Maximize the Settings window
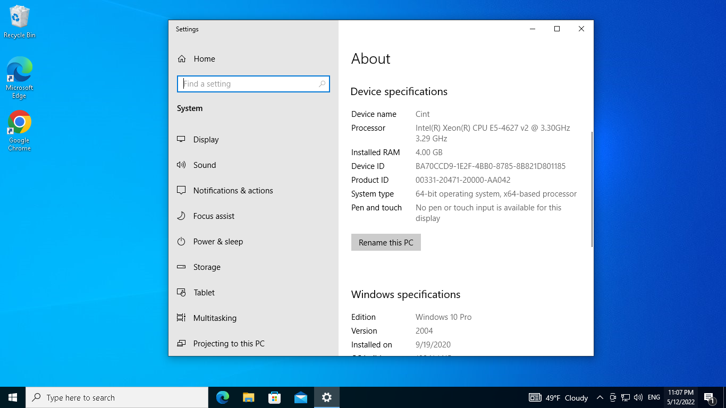 tap(557, 29)
